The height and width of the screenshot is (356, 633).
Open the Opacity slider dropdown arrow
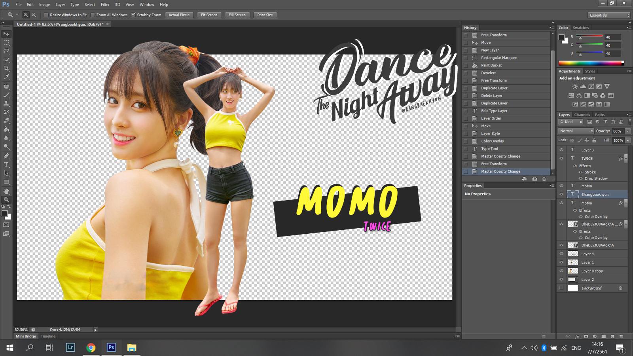pos(628,131)
